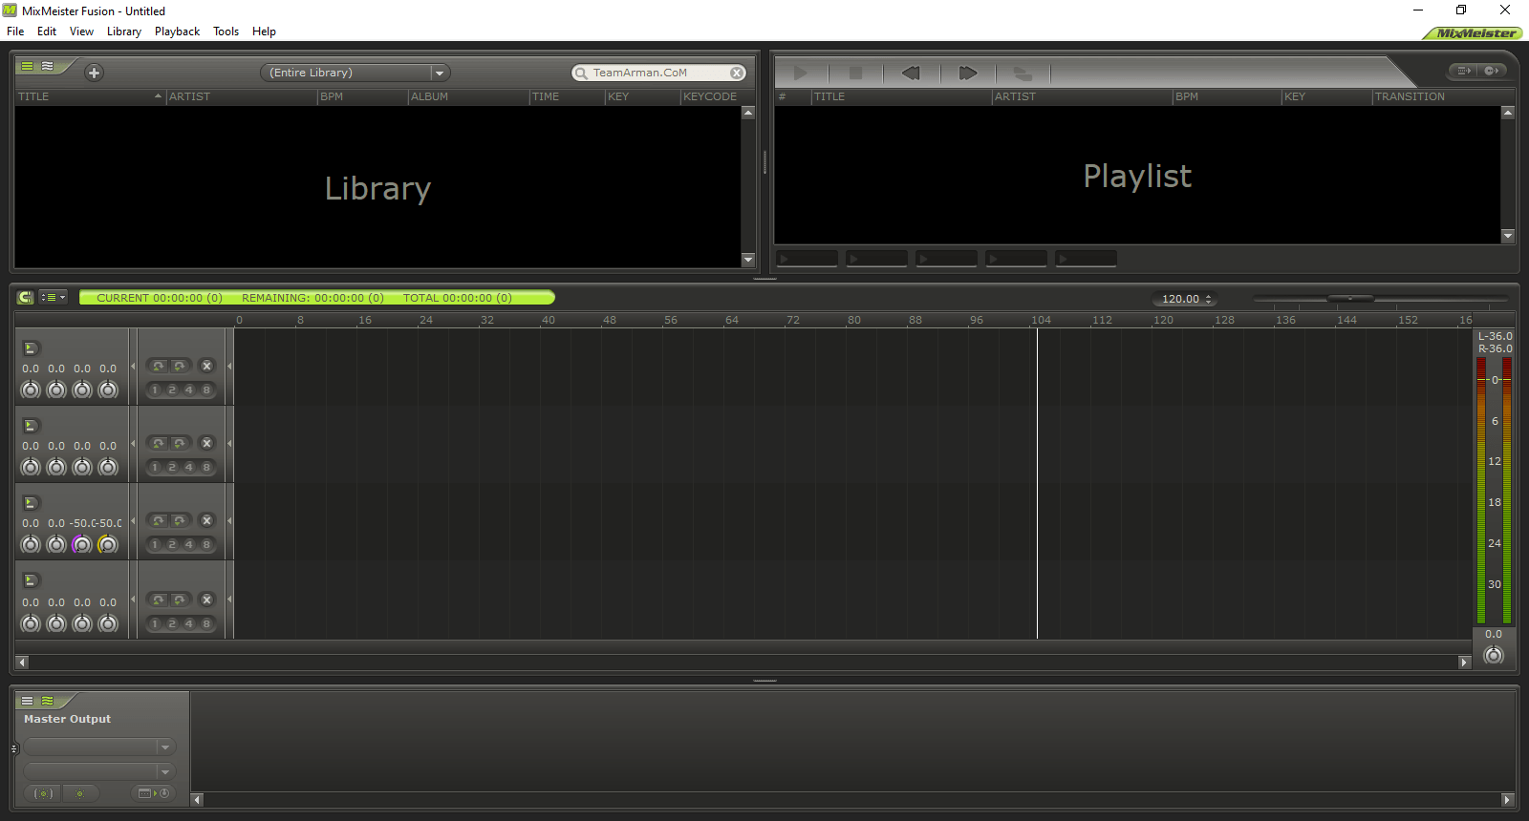Click the burn-to-disc icon at top right
The height and width of the screenshot is (821, 1529).
pyautogui.click(x=1493, y=71)
